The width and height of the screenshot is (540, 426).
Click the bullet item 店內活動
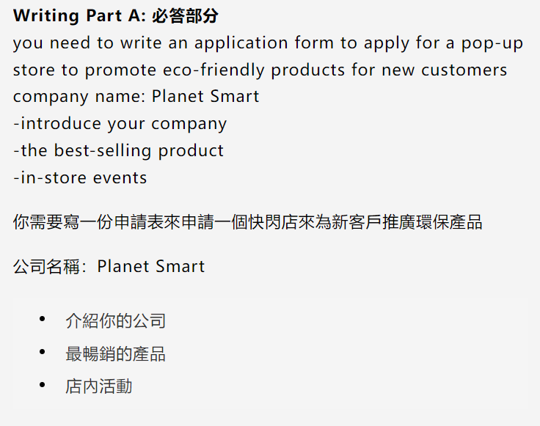[99, 386]
